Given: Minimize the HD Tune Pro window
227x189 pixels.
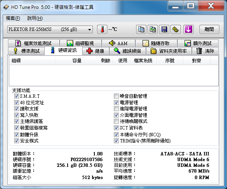Looking at the screenshot, I should pyautogui.click(x=175, y=6).
